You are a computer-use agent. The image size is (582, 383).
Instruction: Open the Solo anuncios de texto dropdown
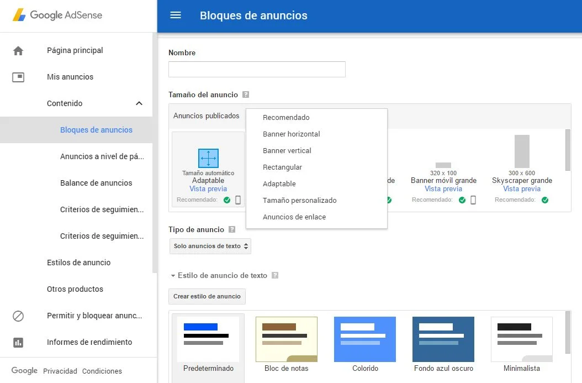[210, 246]
